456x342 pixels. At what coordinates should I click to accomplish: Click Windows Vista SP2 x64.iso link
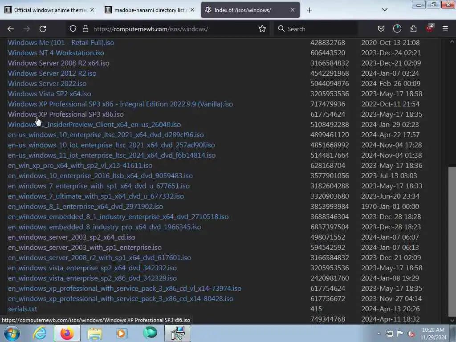(x=49, y=94)
